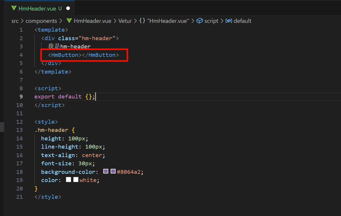Open the Vetur breadcrumb
Image resolution: width=341 pixels, height=216 pixels.
[125, 21]
